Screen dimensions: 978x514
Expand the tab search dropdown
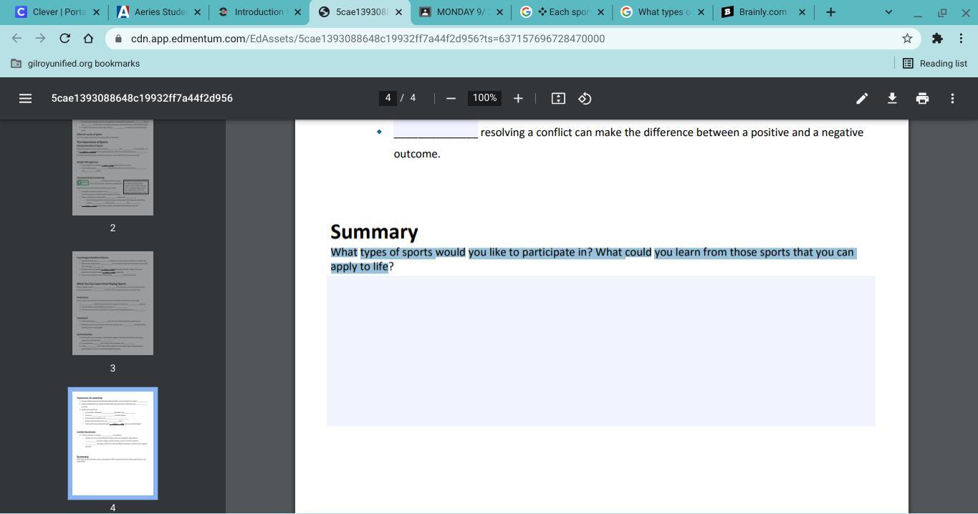coord(888,12)
